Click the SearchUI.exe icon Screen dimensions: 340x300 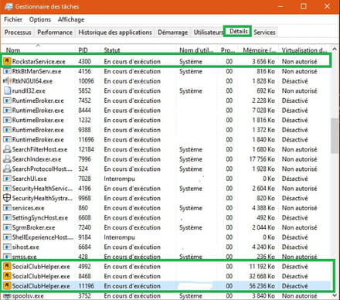(7, 179)
